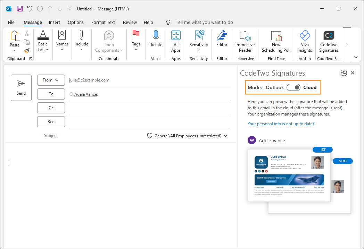Open the Options tab
Viewport: 364px width, 249px height.
pos(76,22)
